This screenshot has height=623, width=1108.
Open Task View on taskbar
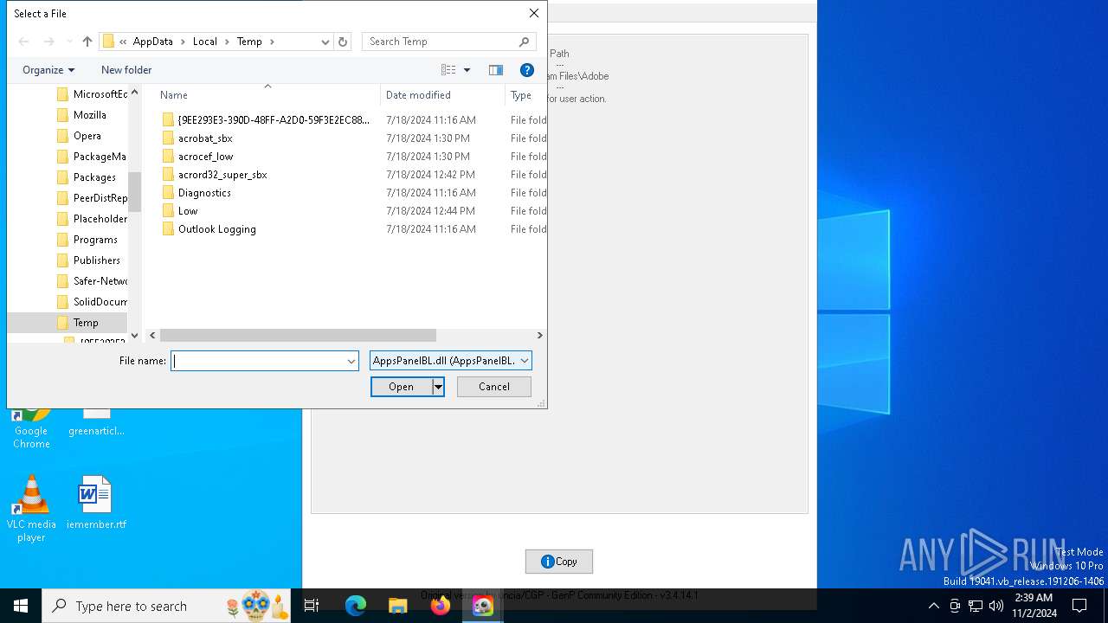(x=312, y=606)
